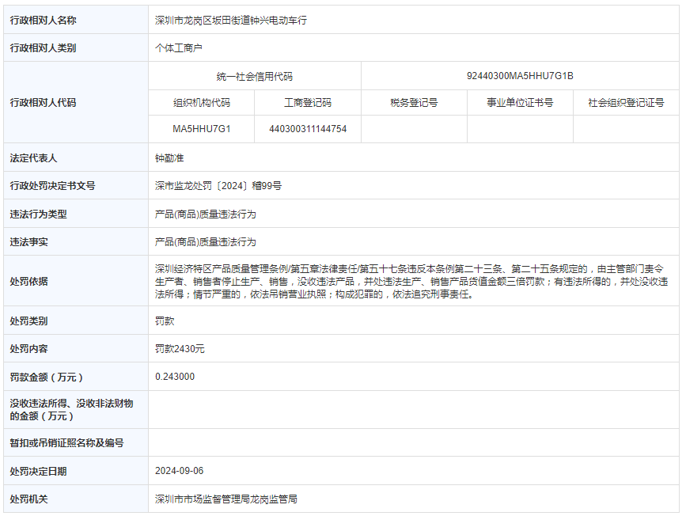Click the 处罚依据 label
Viewport: 686px width, 516px height.
(x=28, y=282)
